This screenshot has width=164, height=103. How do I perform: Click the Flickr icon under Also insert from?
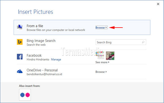pos(25,95)
